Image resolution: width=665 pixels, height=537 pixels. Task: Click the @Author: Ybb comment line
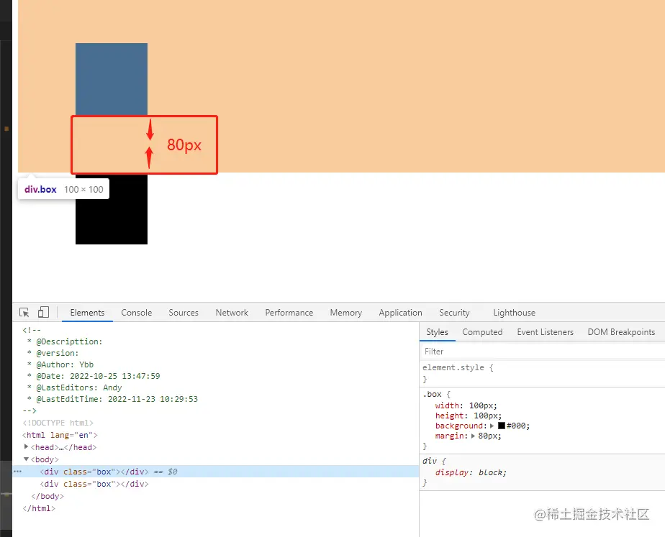tap(60, 364)
